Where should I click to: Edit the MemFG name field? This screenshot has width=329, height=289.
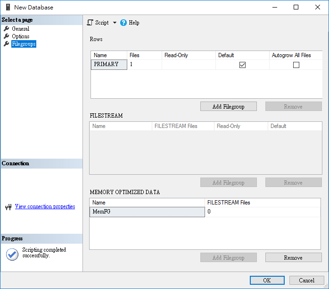coord(147,212)
